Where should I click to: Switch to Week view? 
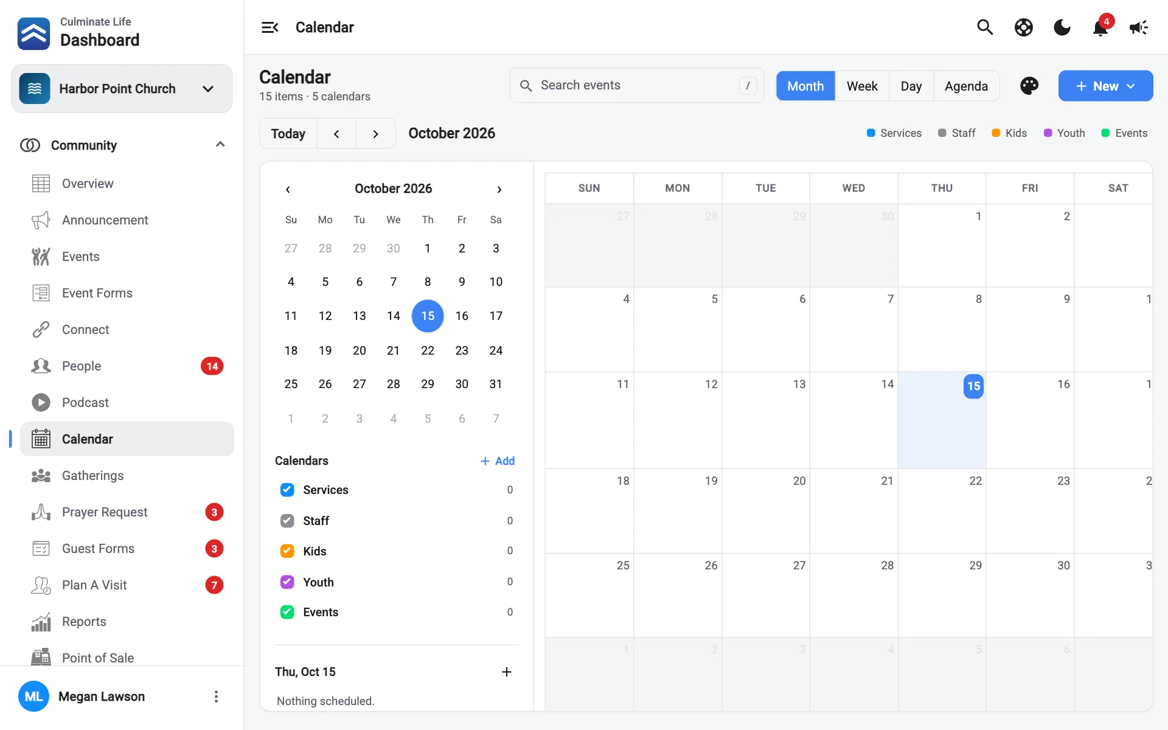click(x=862, y=86)
